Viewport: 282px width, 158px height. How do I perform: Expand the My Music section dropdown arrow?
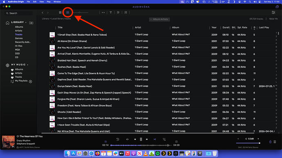[28, 65]
